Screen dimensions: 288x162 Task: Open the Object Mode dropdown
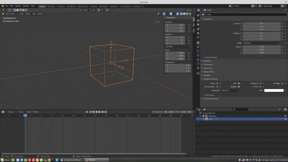[x=10, y=14]
